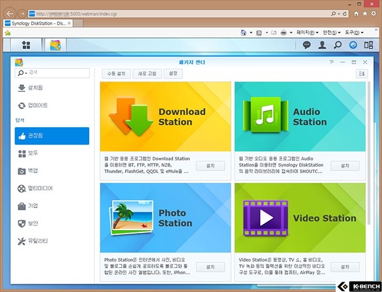Viewport: 382px width, 292px height.
Task: Click the add to favorites bar star icon
Action: tap(8, 32)
